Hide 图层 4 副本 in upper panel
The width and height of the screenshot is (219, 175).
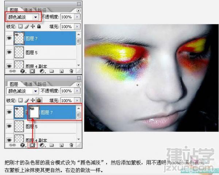9,66
